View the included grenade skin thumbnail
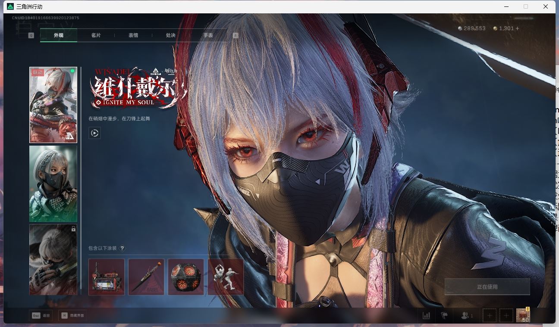 (x=186, y=277)
